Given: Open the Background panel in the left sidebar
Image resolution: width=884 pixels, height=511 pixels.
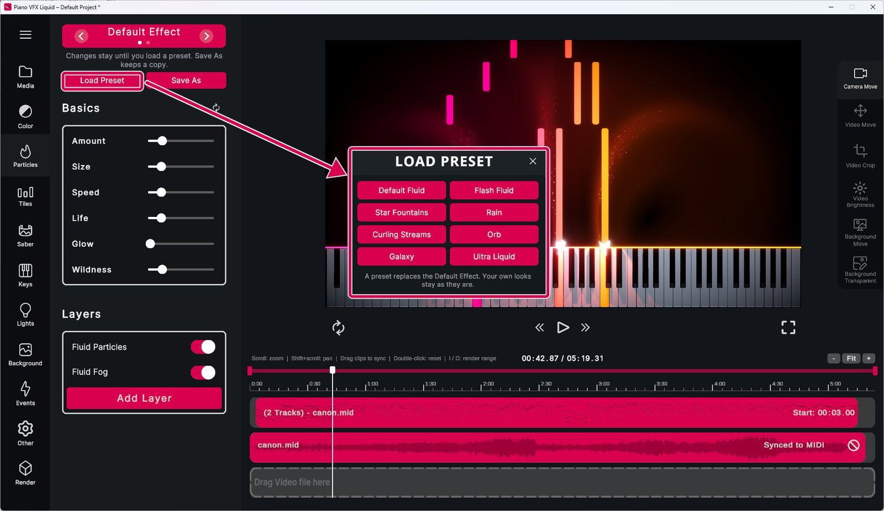Looking at the screenshot, I should pos(25,354).
